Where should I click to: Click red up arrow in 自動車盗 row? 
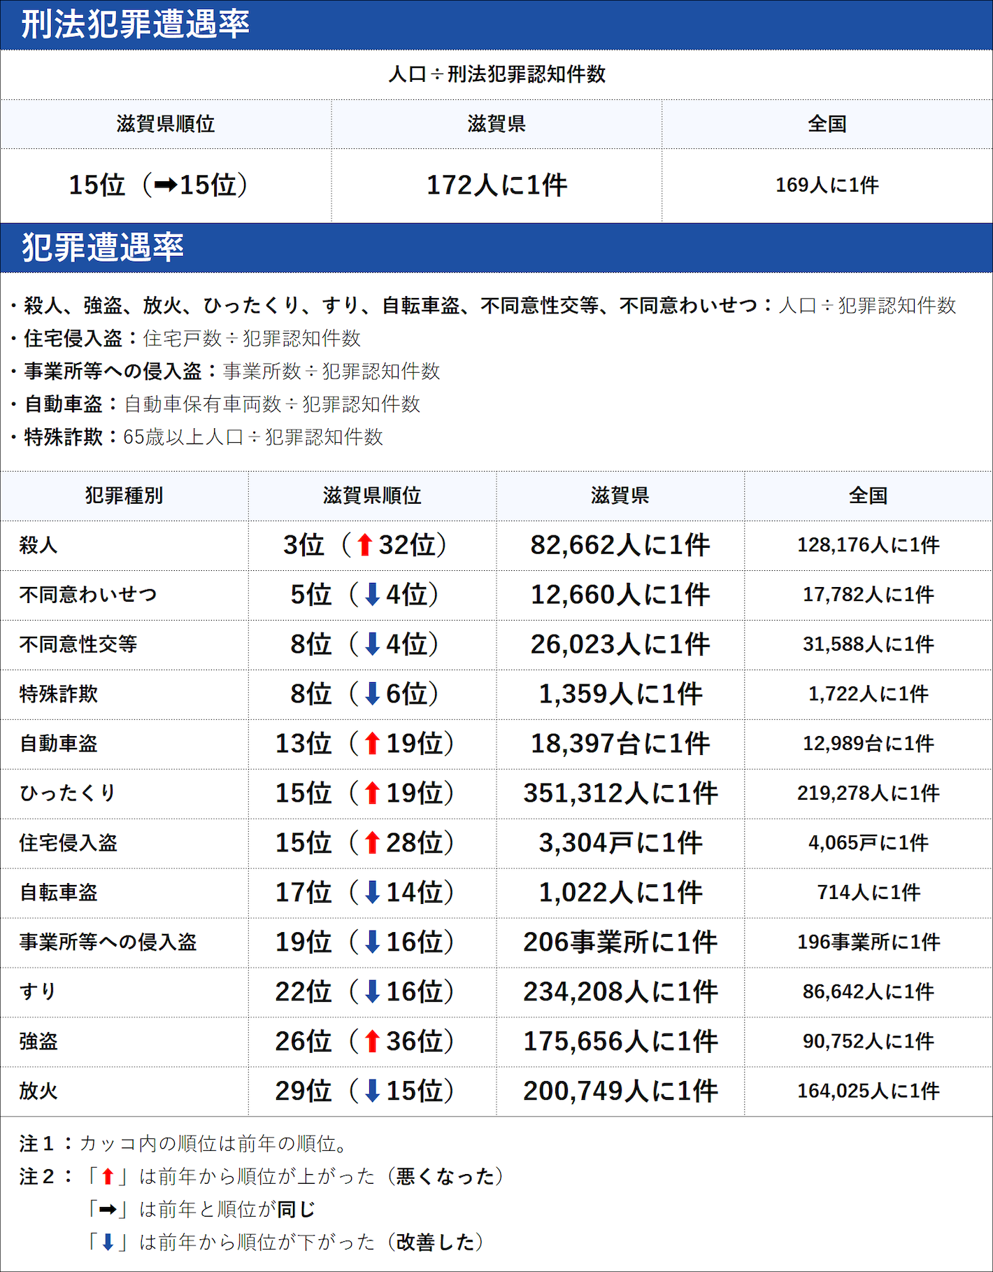click(373, 744)
